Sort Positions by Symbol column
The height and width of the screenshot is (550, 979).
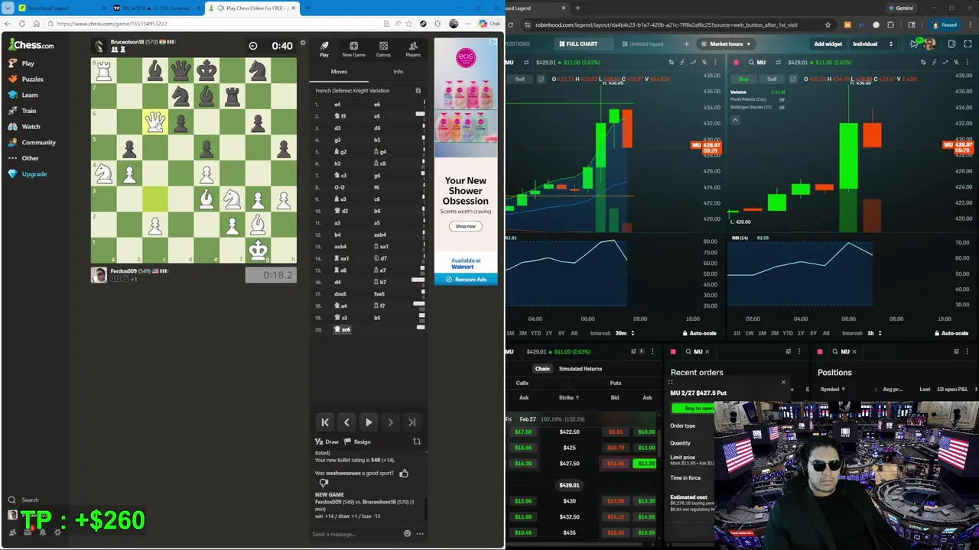click(832, 390)
